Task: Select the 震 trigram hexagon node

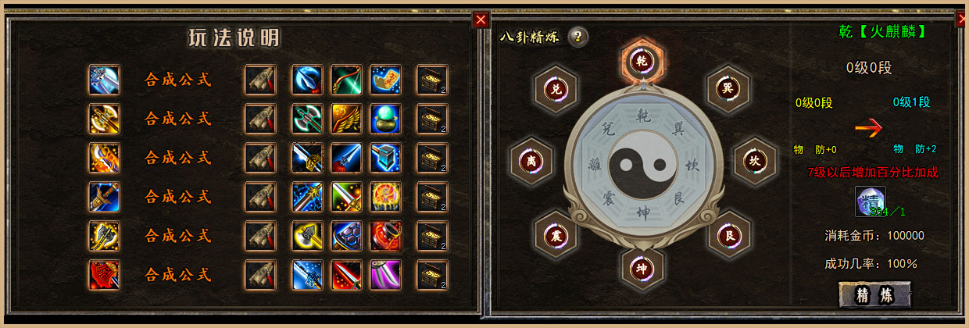Action: point(556,233)
